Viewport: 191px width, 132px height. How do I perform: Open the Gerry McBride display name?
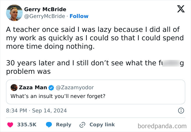point(45,9)
